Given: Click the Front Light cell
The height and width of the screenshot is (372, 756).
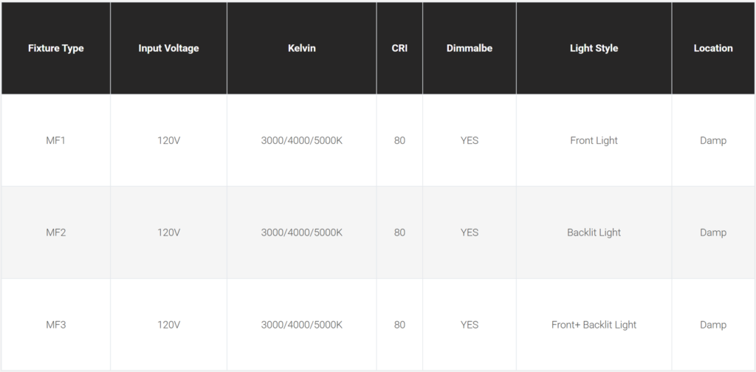Looking at the screenshot, I should tap(594, 140).
